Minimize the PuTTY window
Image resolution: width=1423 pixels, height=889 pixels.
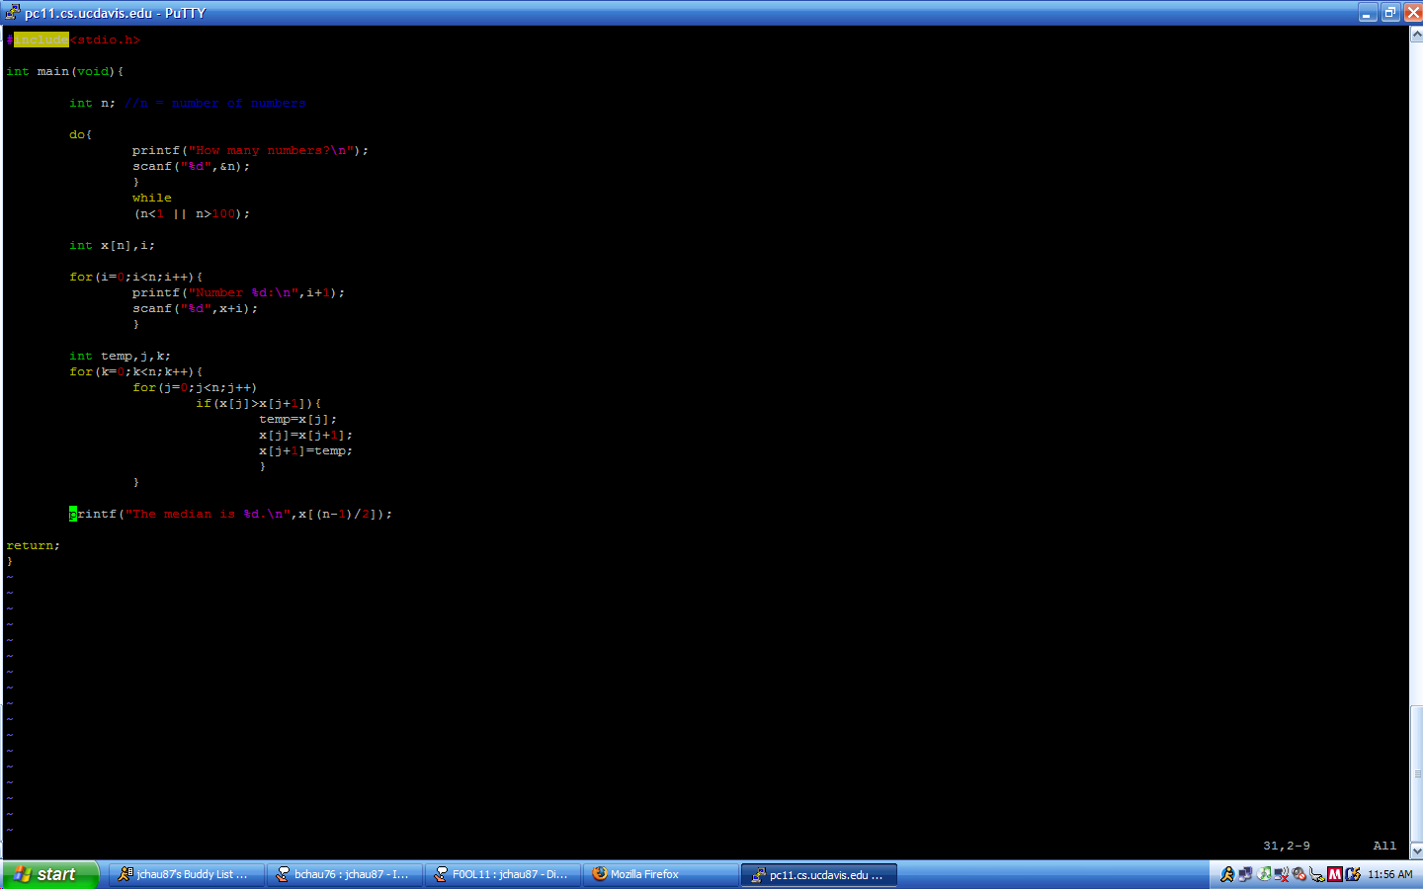coord(1368,13)
